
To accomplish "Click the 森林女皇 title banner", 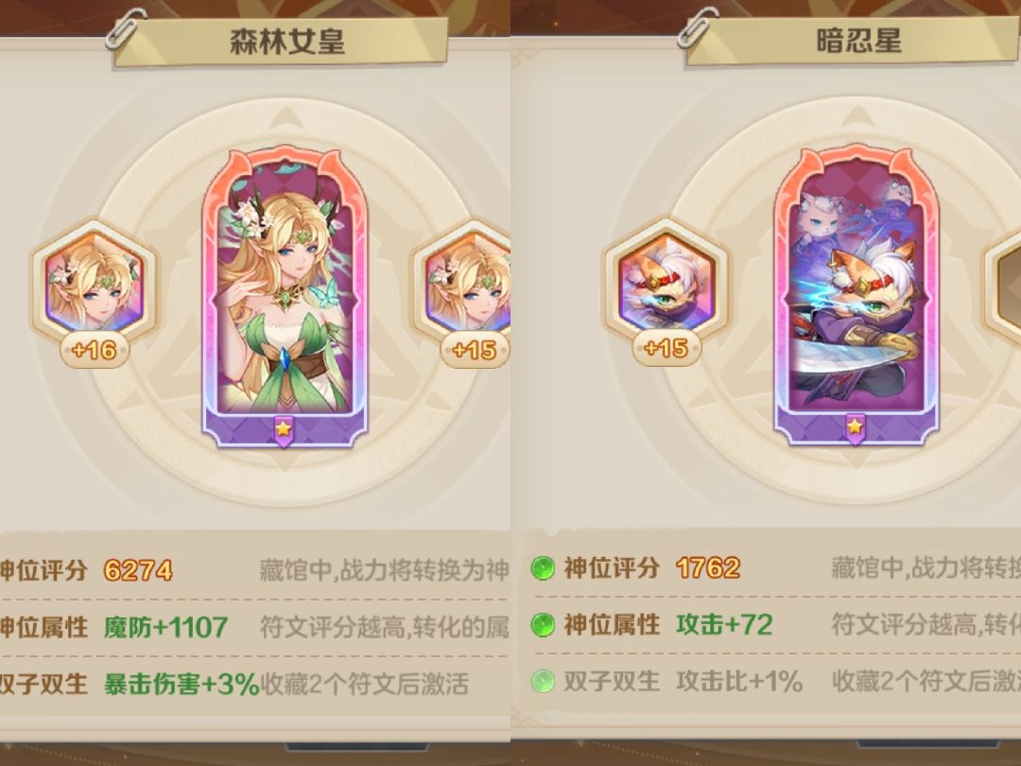I will (x=282, y=42).
